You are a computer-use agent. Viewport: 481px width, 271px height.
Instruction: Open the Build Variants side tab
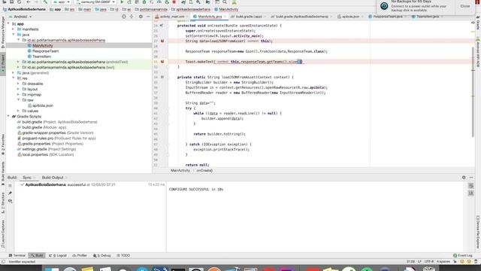(x=3, y=172)
